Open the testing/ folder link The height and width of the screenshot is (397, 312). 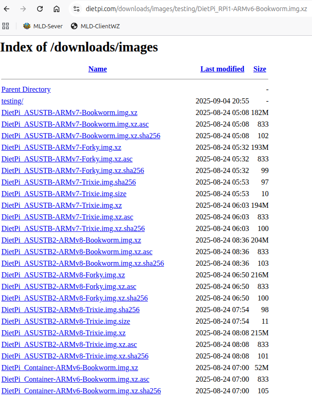tap(13, 101)
